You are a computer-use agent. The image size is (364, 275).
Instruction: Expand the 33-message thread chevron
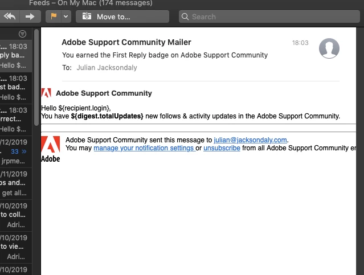click(x=24, y=151)
